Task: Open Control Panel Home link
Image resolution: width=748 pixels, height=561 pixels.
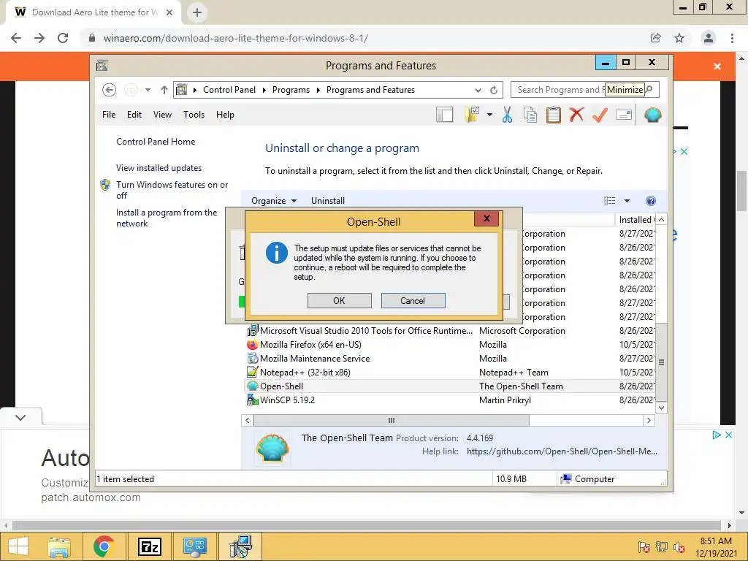Action: tap(156, 141)
